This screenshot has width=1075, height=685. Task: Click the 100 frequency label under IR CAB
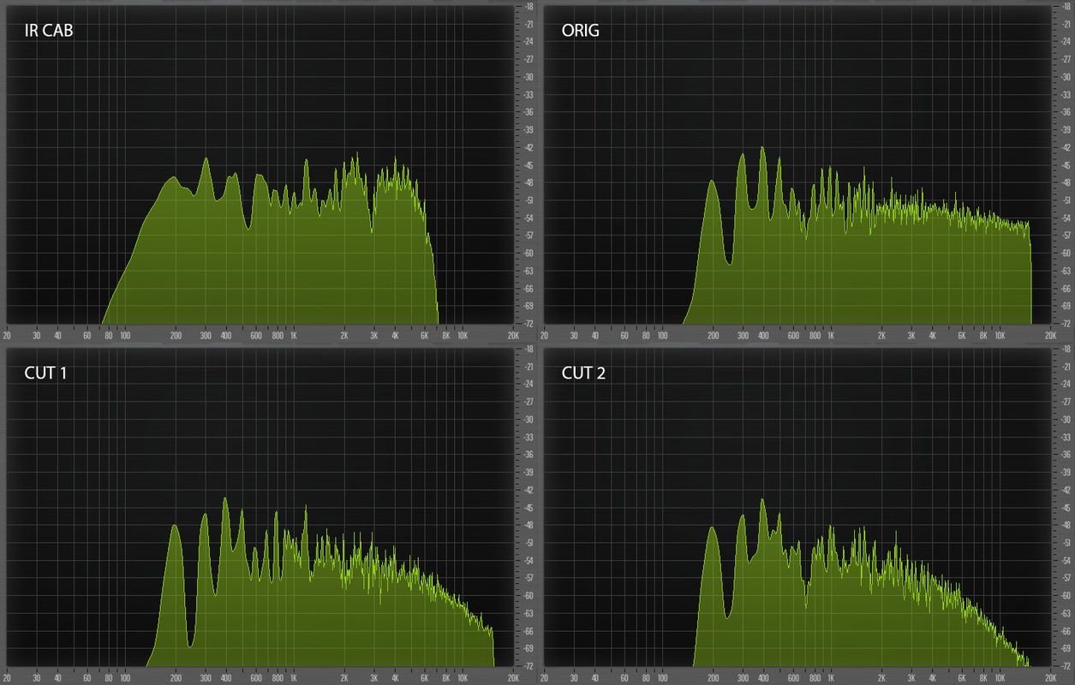125,337
